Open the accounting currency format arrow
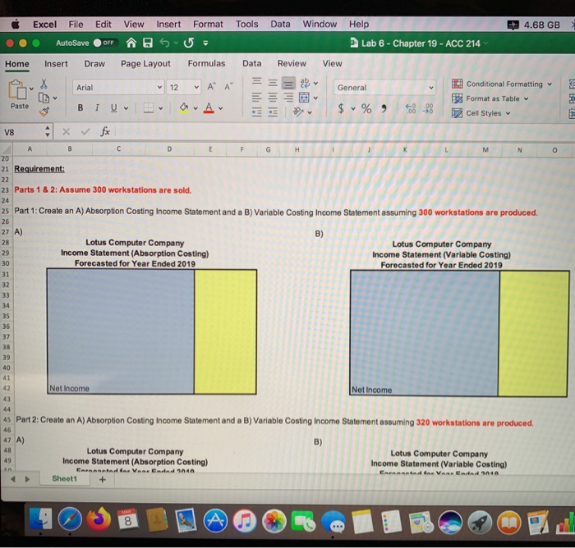 point(353,109)
